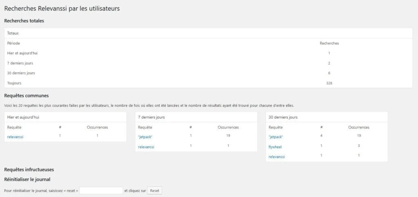Click the Réinitialiser le journal heading
Screen dimensions: 418x197
tap(27, 179)
